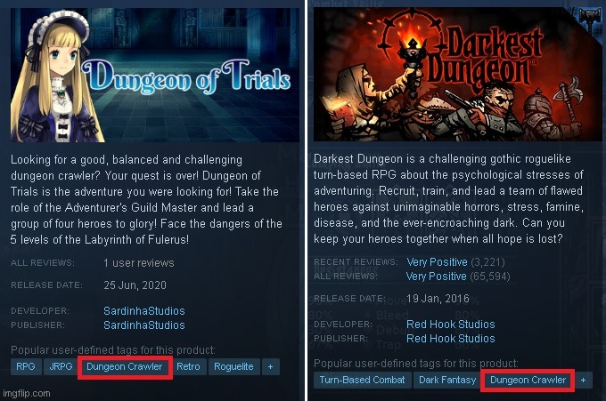
Task: Open SardinhaStudios publisher link
Action: pyautogui.click(x=144, y=325)
